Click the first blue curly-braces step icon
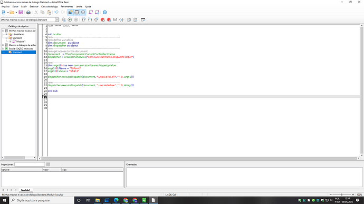Image resolution: width=364 pixels, height=204 pixels. [83, 20]
